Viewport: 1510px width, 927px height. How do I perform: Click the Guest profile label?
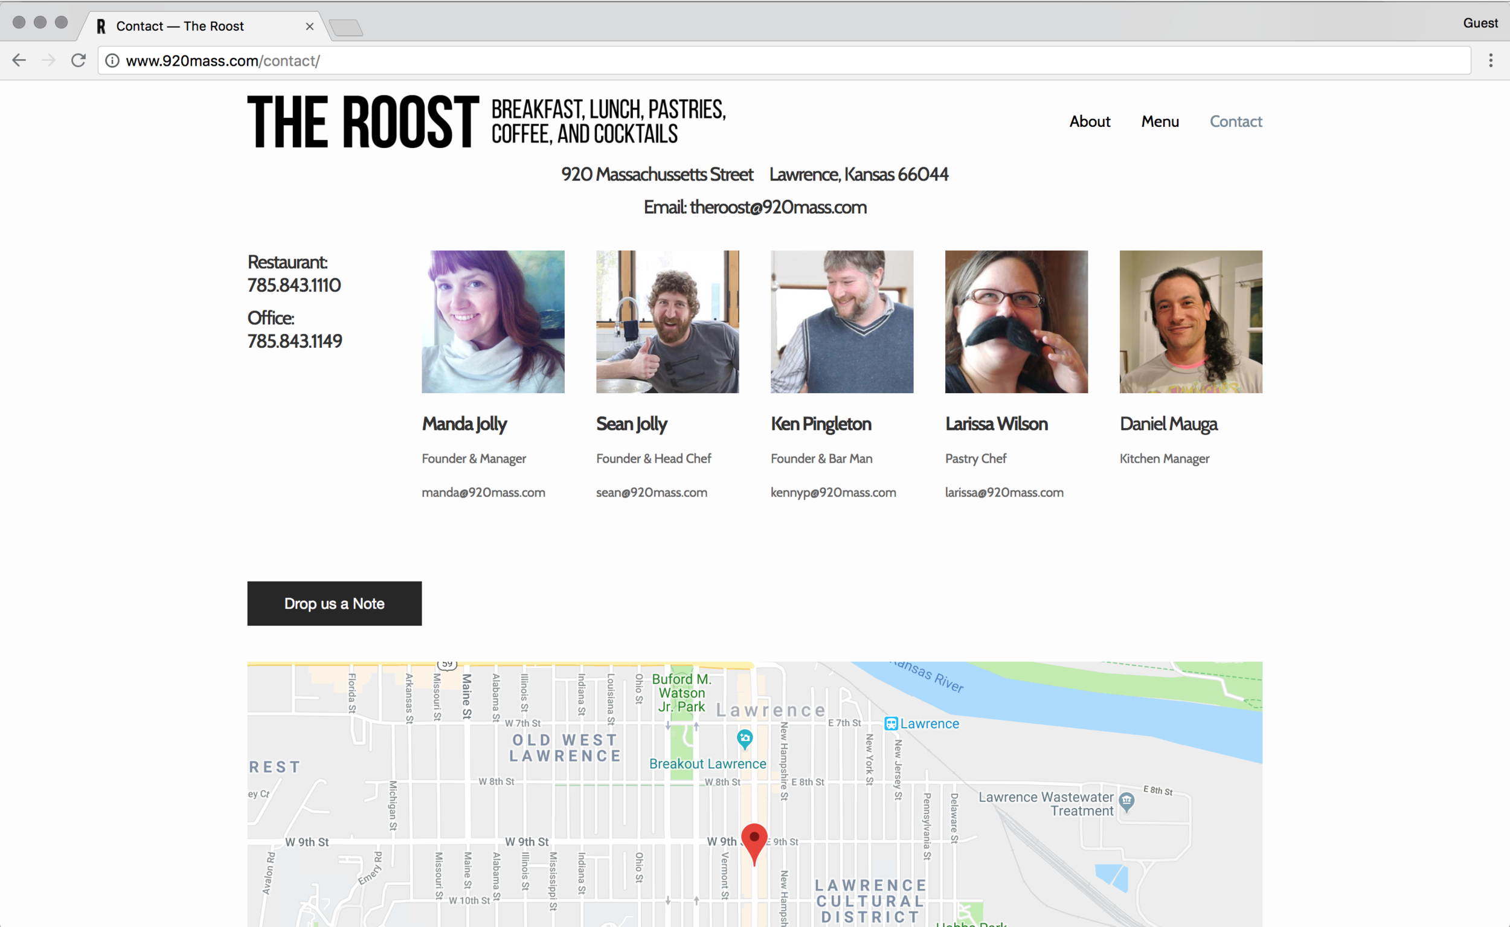point(1480,23)
